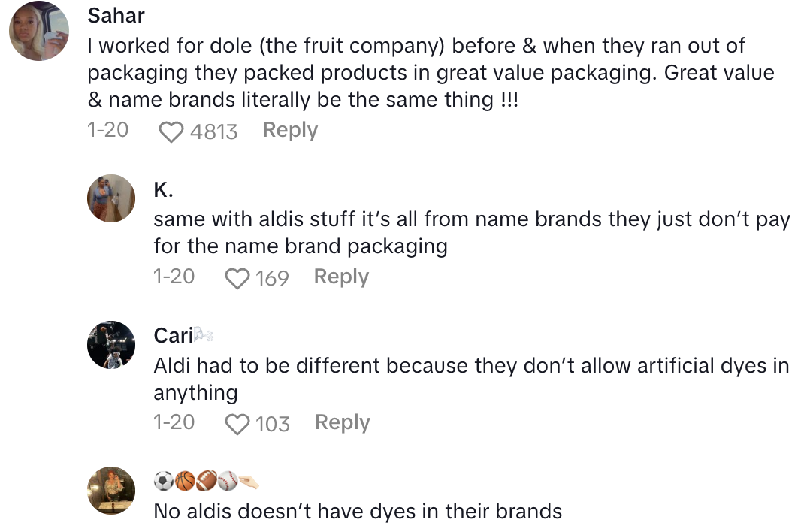
Task: Click the 4813 like count
Action: (213, 132)
